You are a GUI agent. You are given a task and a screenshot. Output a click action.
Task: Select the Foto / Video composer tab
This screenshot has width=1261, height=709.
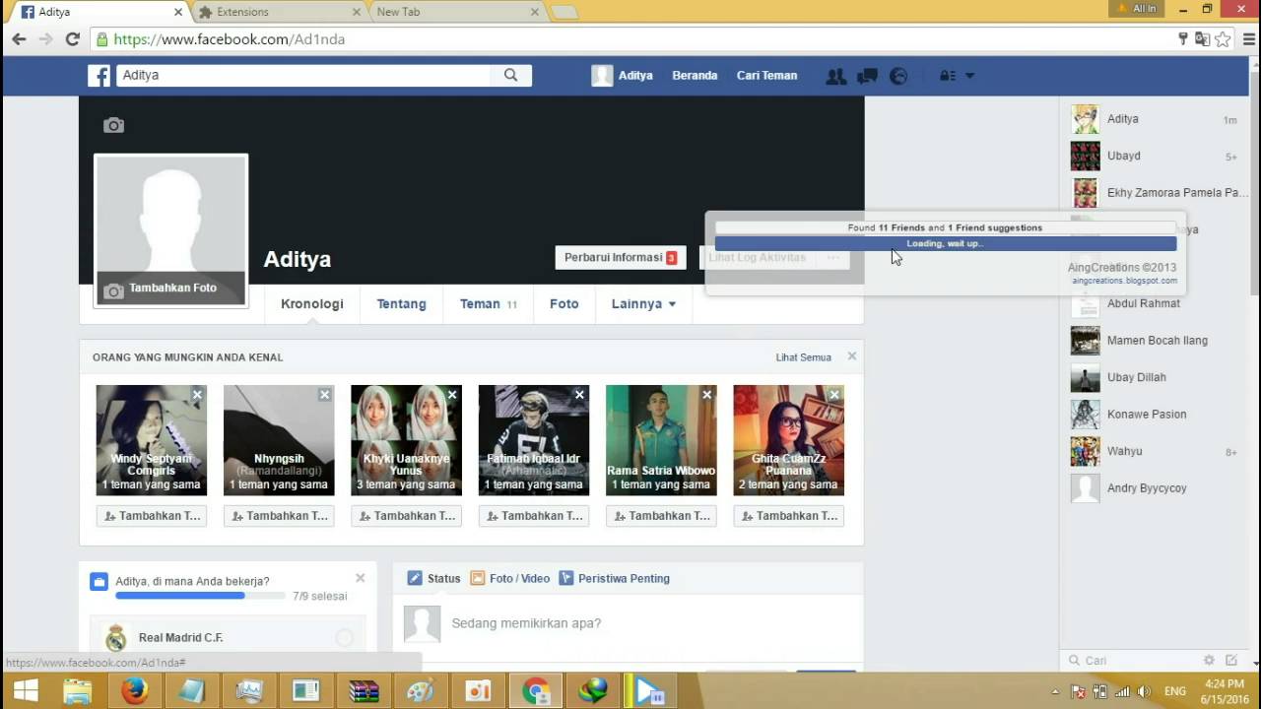click(x=509, y=578)
